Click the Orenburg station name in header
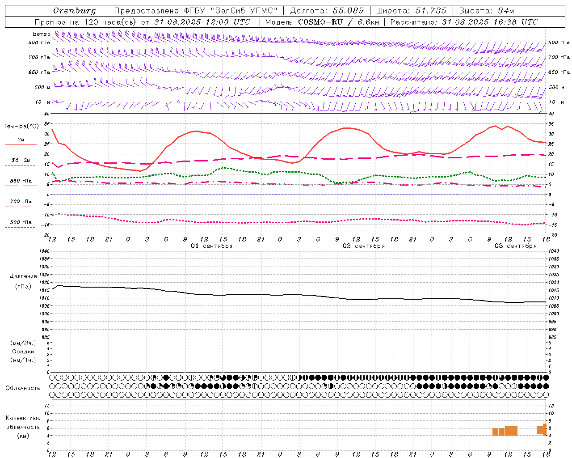Viewport: 572px width, 458px height. click(x=74, y=10)
